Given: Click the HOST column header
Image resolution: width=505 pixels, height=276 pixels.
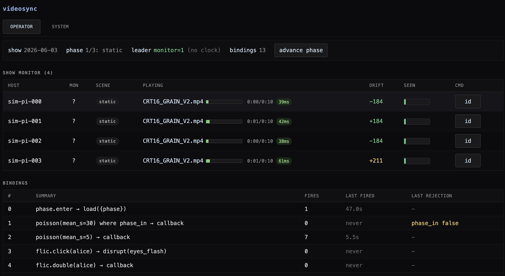Looking at the screenshot, I should [x=14, y=85].
